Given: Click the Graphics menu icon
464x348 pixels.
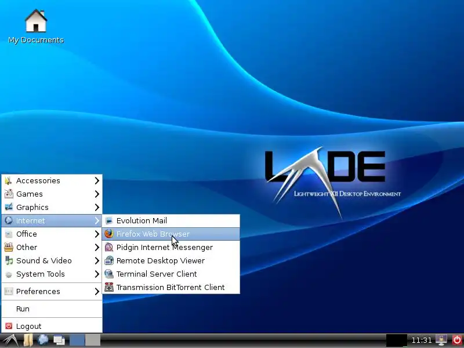Looking at the screenshot, I should (9, 207).
